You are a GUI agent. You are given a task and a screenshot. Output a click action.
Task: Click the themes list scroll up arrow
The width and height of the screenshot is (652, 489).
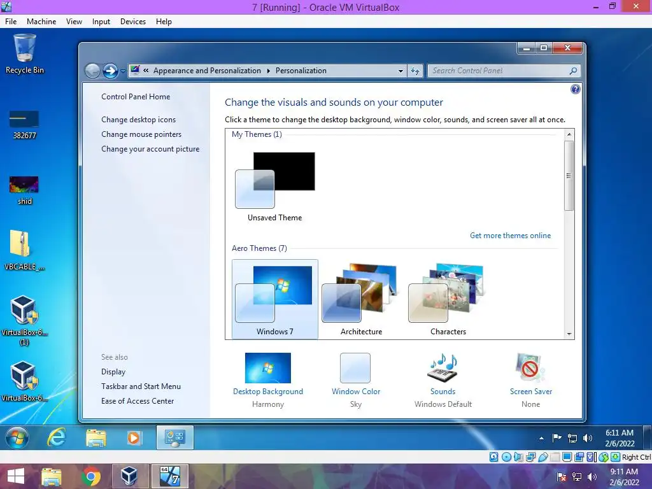pyautogui.click(x=569, y=134)
